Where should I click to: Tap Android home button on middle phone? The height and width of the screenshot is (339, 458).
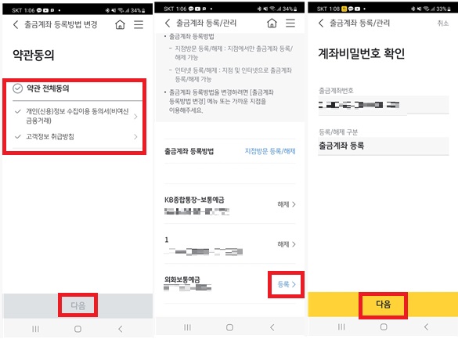(229, 327)
